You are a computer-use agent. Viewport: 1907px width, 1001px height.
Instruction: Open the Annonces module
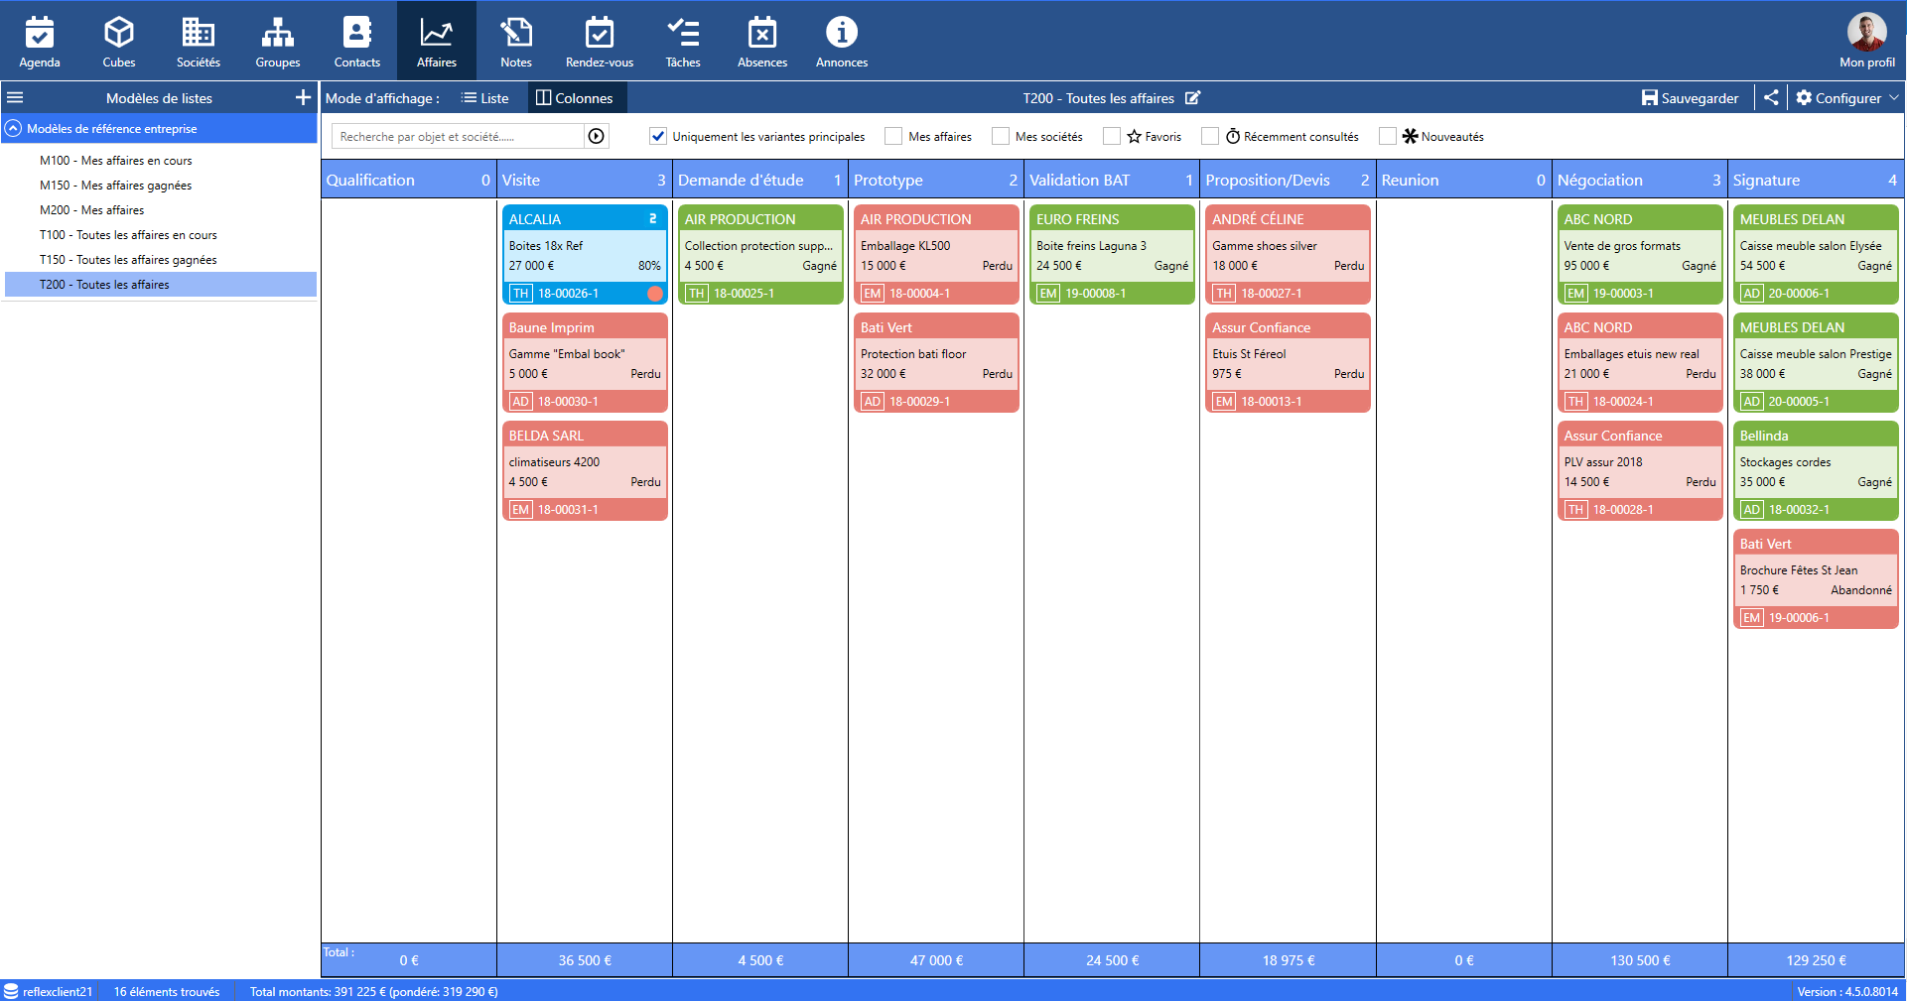(x=842, y=41)
